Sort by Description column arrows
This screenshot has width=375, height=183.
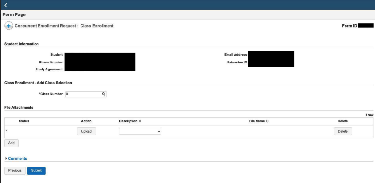pos(140,121)
